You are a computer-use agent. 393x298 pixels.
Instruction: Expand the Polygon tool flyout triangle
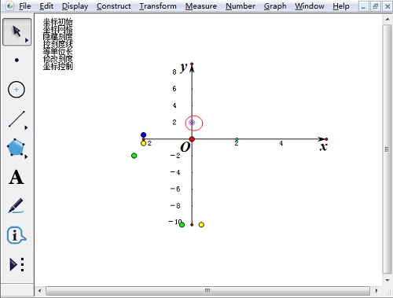click(x=26, y=156)
